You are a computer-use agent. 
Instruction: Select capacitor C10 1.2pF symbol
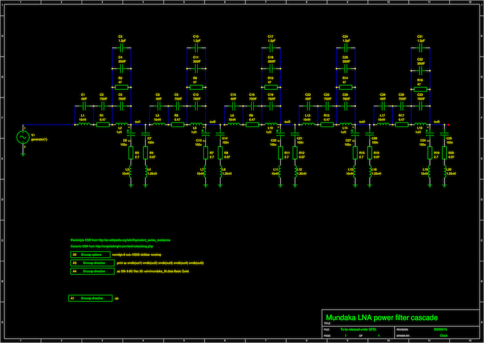click(x=196, y=48)
